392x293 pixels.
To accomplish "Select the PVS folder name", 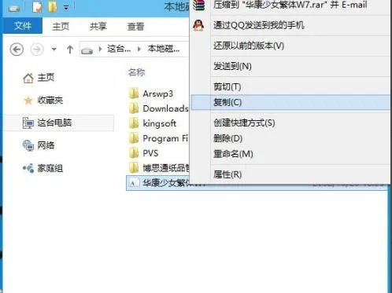I will click(x=150, y=153).
